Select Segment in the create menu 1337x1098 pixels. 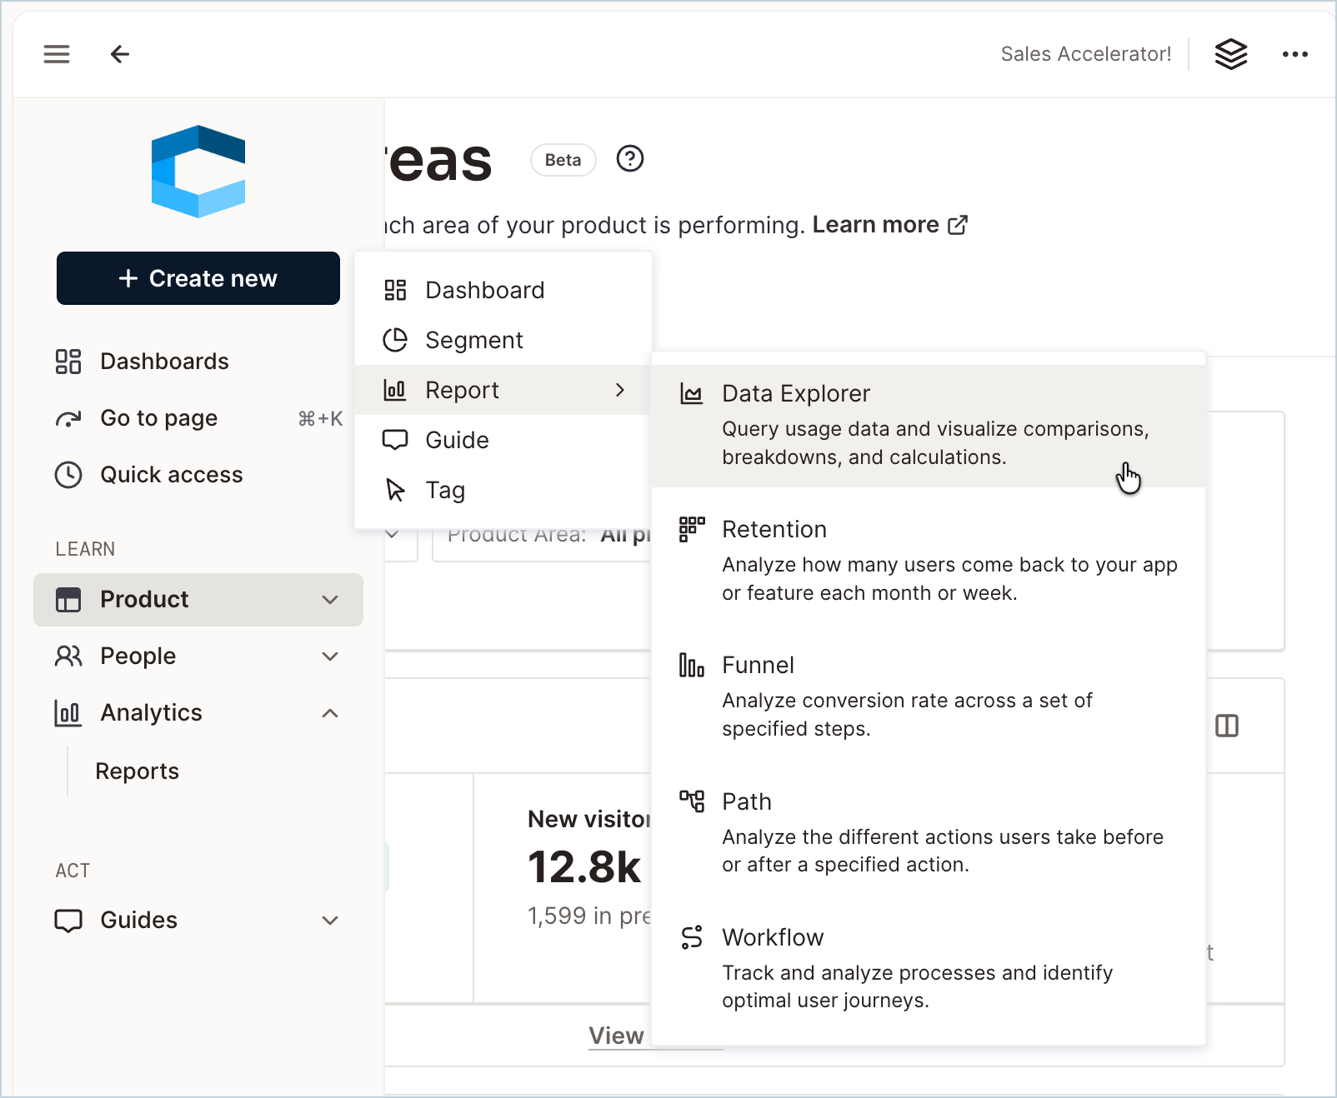pos(503,340)
